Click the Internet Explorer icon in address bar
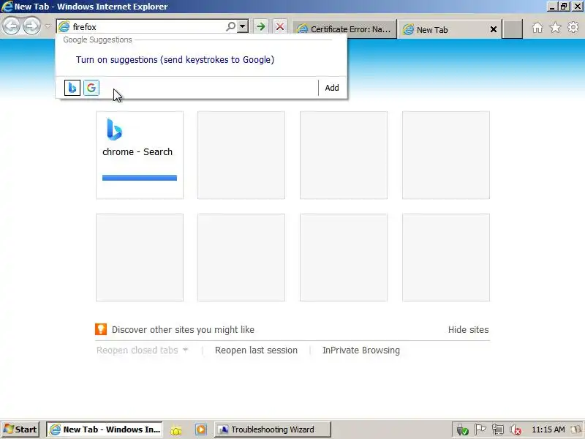585x439 pixels. 64,26
